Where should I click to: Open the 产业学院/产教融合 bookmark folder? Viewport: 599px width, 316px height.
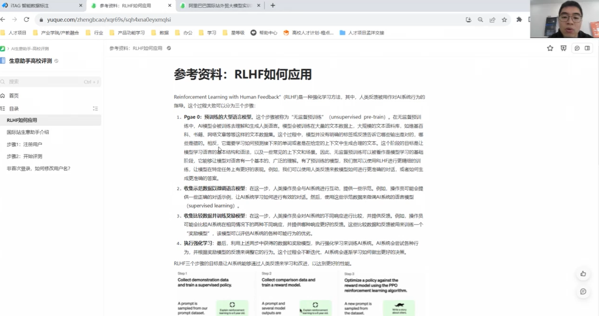(56, 33)
